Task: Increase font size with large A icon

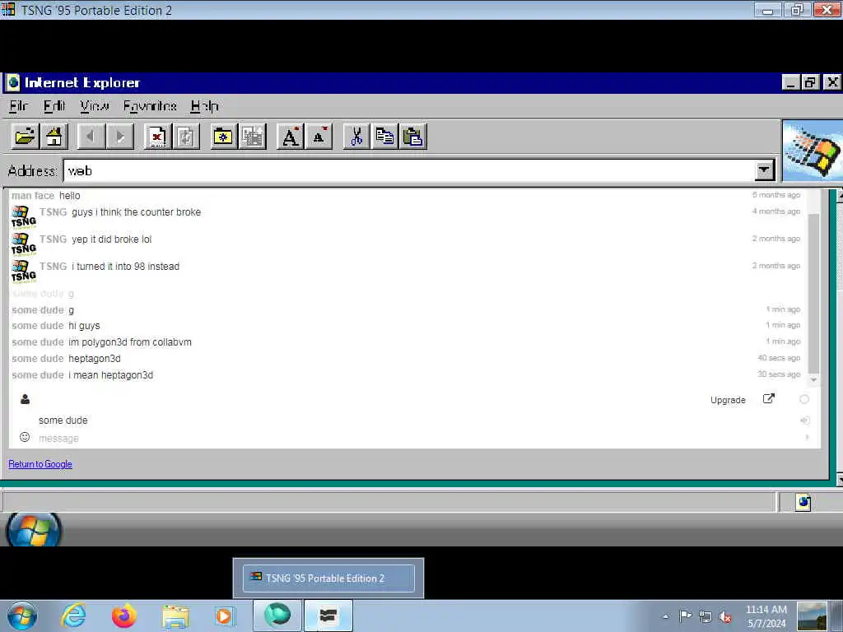Action: point(291,137)
